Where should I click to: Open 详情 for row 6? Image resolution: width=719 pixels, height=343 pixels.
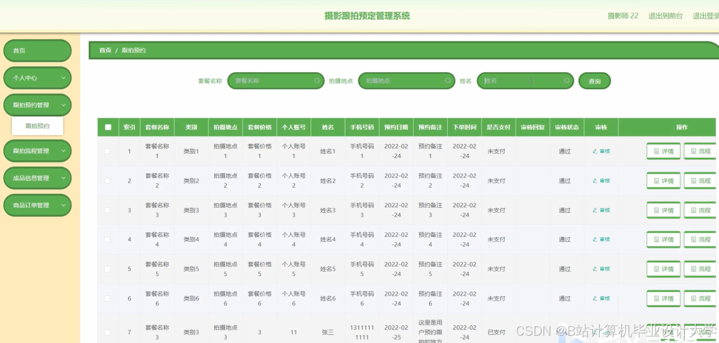[x=663, y=299]
